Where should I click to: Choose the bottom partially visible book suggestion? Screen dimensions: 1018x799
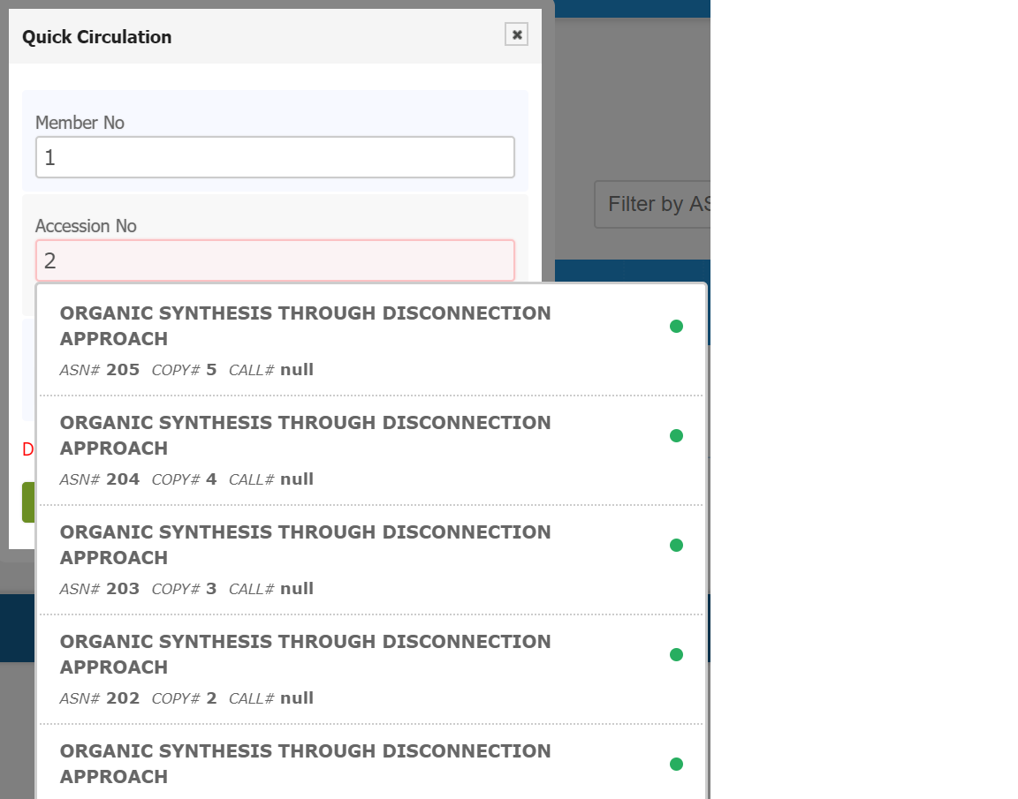pyautogui.click(x=371, y=762)
